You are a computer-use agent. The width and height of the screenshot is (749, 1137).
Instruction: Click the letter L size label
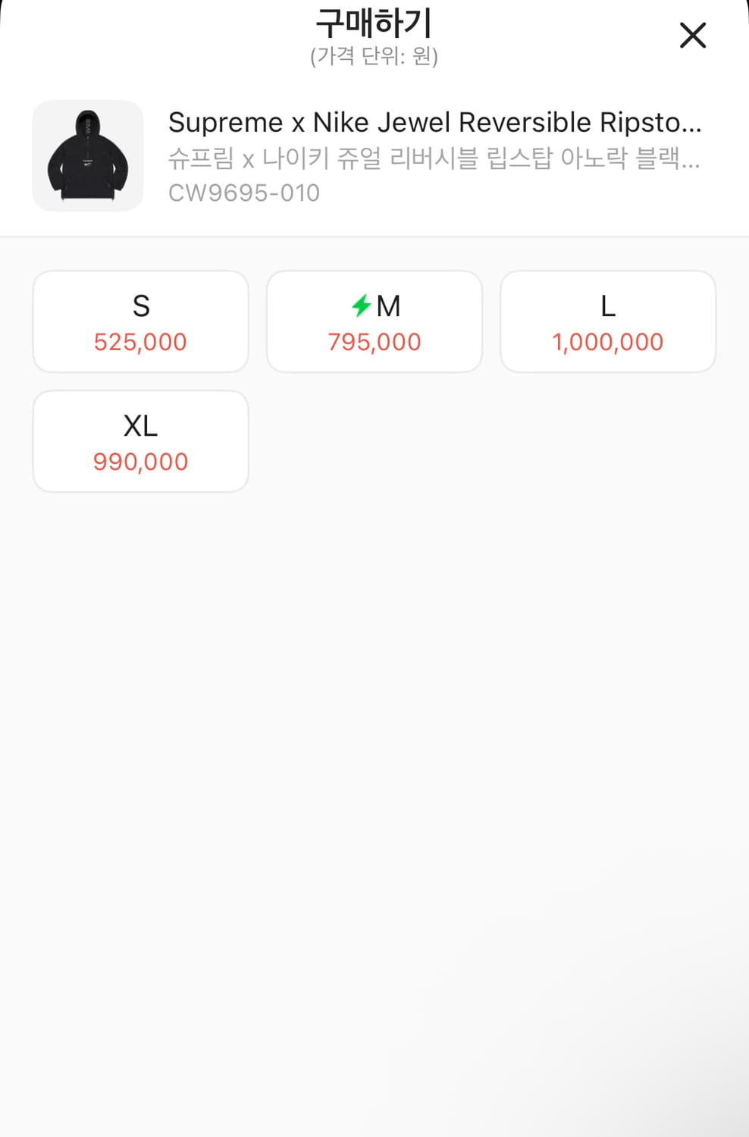click(608, 306)
